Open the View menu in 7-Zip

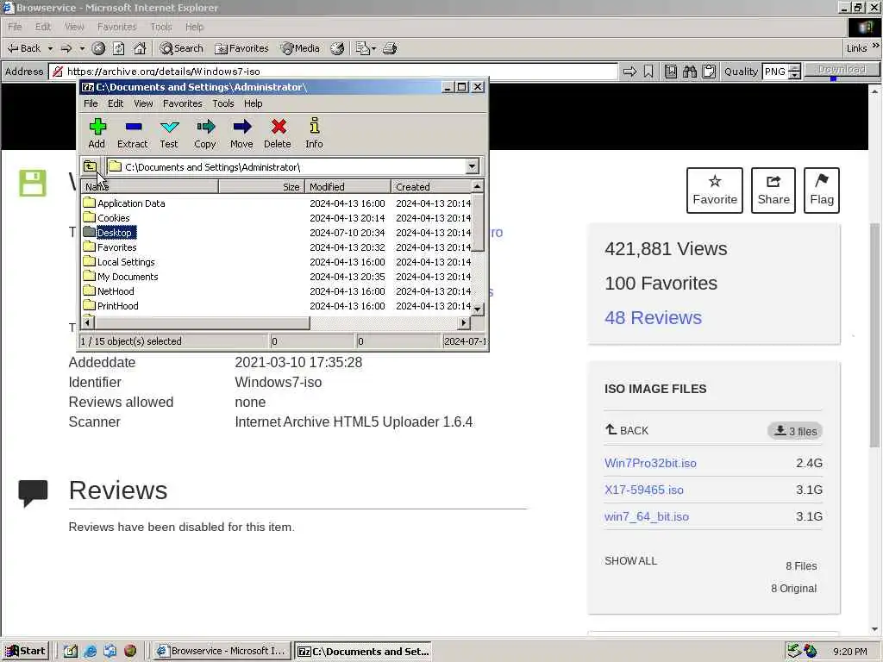pyautogui.click(x=143, y=103)
